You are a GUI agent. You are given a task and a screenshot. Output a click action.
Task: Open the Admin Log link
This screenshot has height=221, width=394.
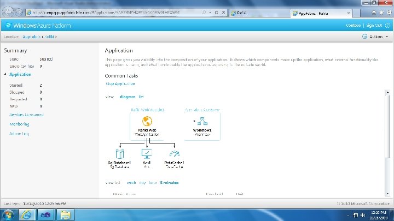pos(19,134)
